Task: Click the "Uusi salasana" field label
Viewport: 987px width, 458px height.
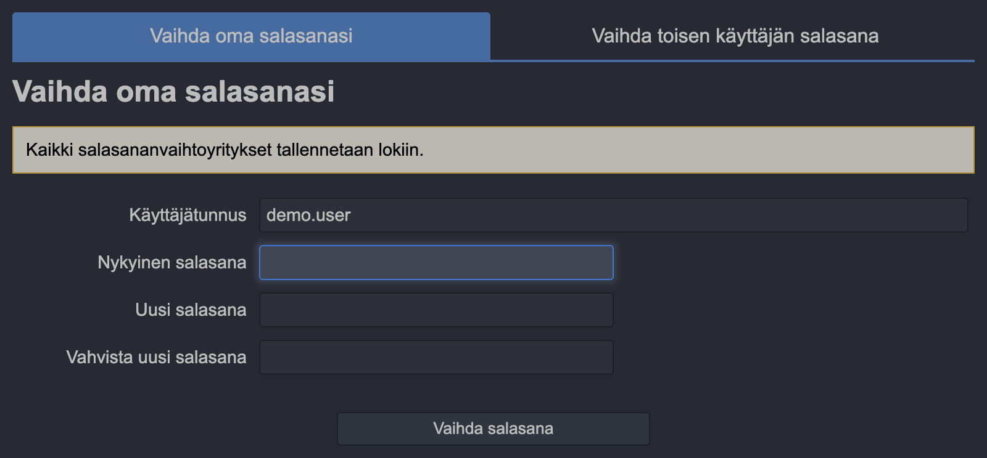Action: pyautogui.click(x=191, y=310)
